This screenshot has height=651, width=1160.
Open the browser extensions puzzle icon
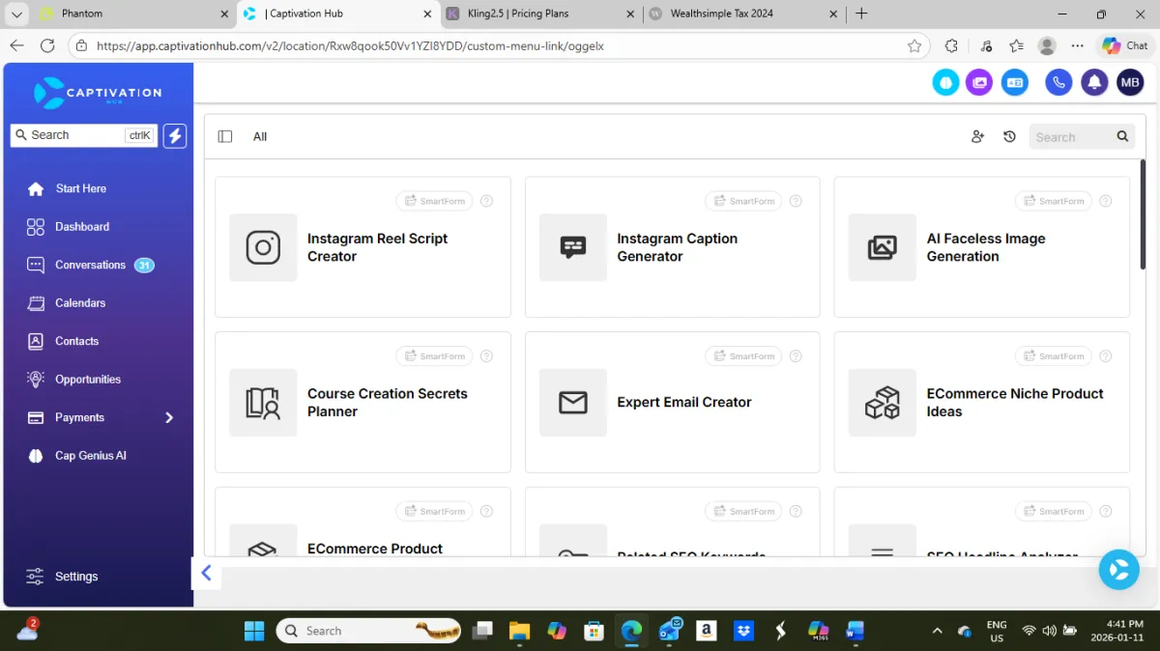click(951, 45)
